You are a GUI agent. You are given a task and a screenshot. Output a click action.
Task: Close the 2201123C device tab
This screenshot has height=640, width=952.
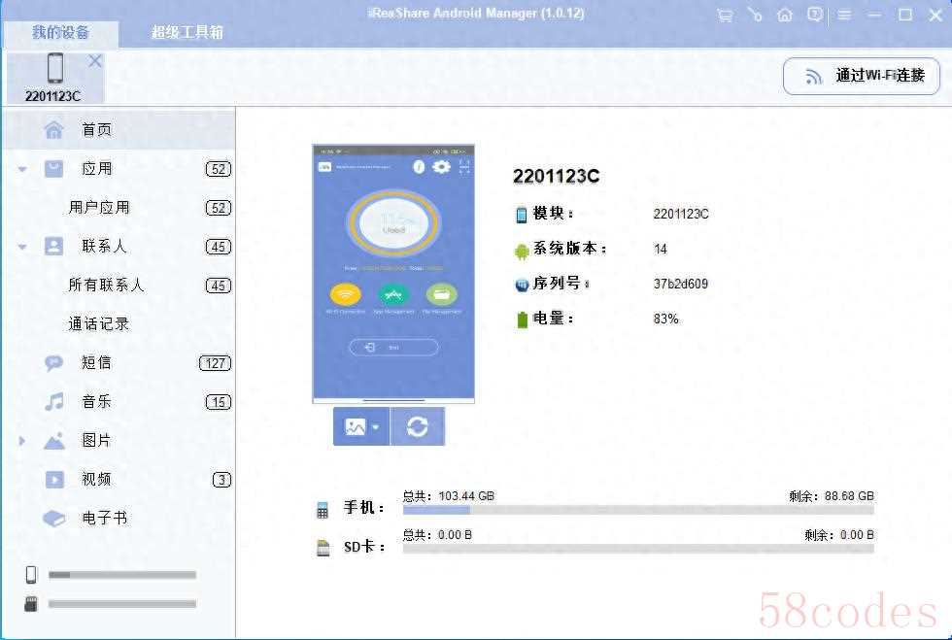coord(95,61)
